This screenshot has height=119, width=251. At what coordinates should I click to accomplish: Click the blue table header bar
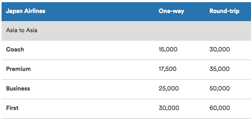126,11
